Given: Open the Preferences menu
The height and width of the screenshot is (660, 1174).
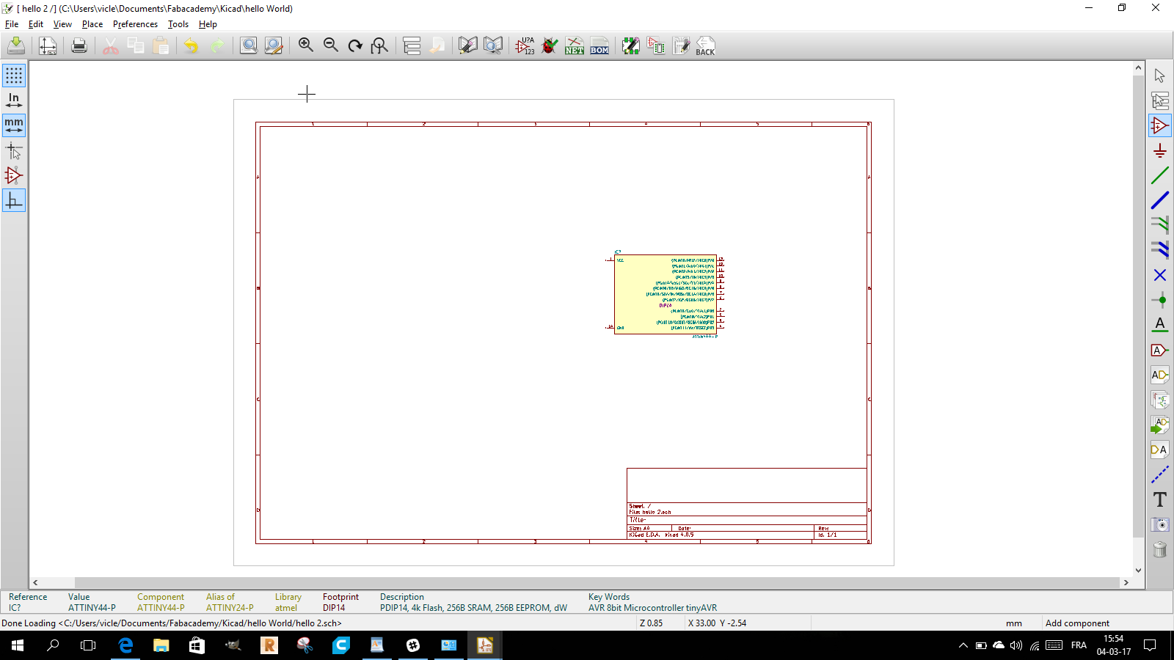Looking at the screenshot, I should click(x=135, y=24).
